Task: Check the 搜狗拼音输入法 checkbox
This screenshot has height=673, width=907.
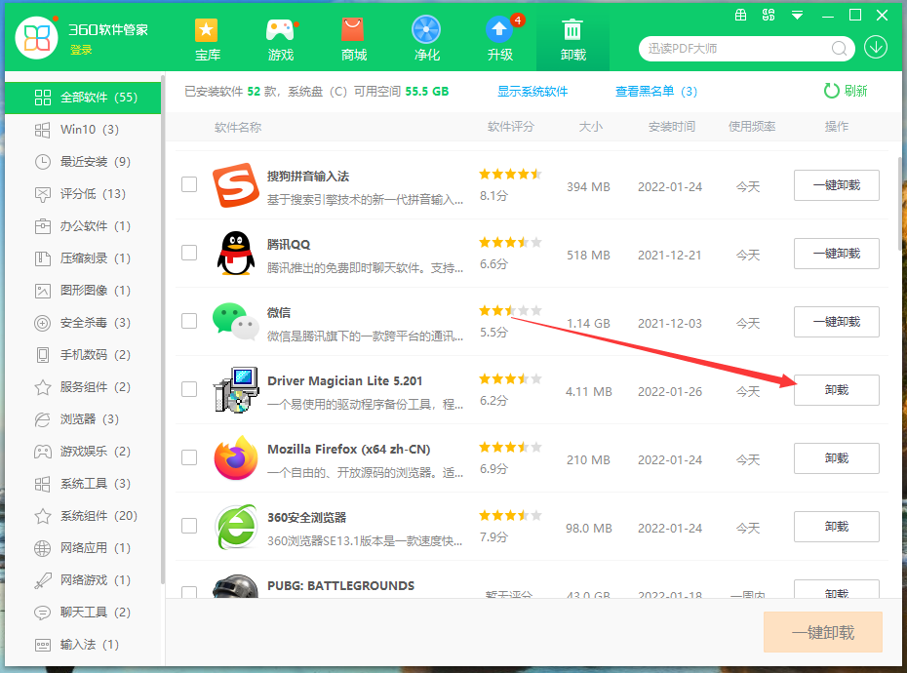Action: click(x=189, y=184)
